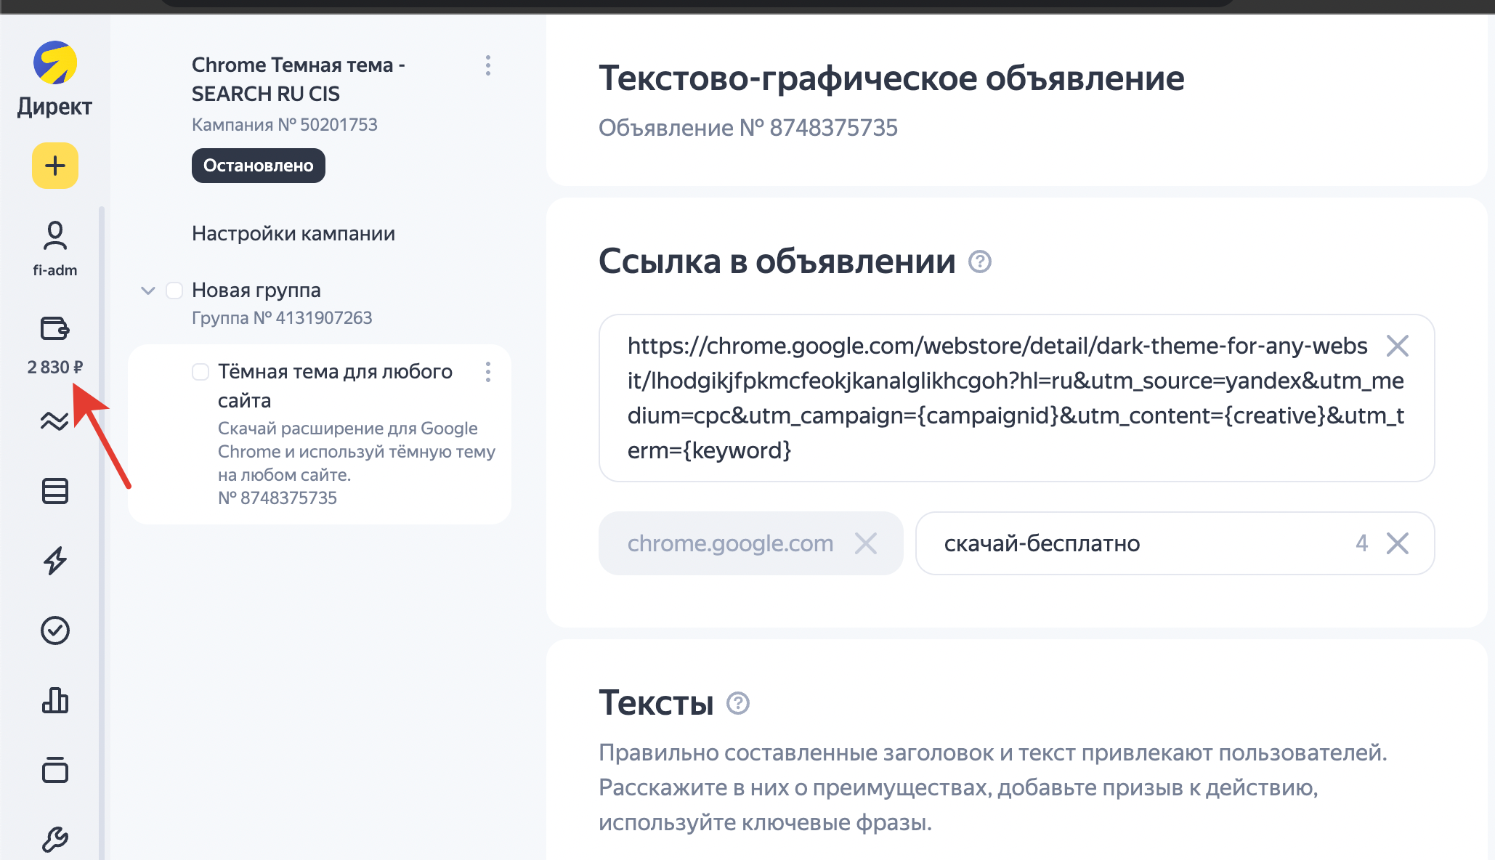Collapse the Новая группа tree chevron

click(147, 291)
